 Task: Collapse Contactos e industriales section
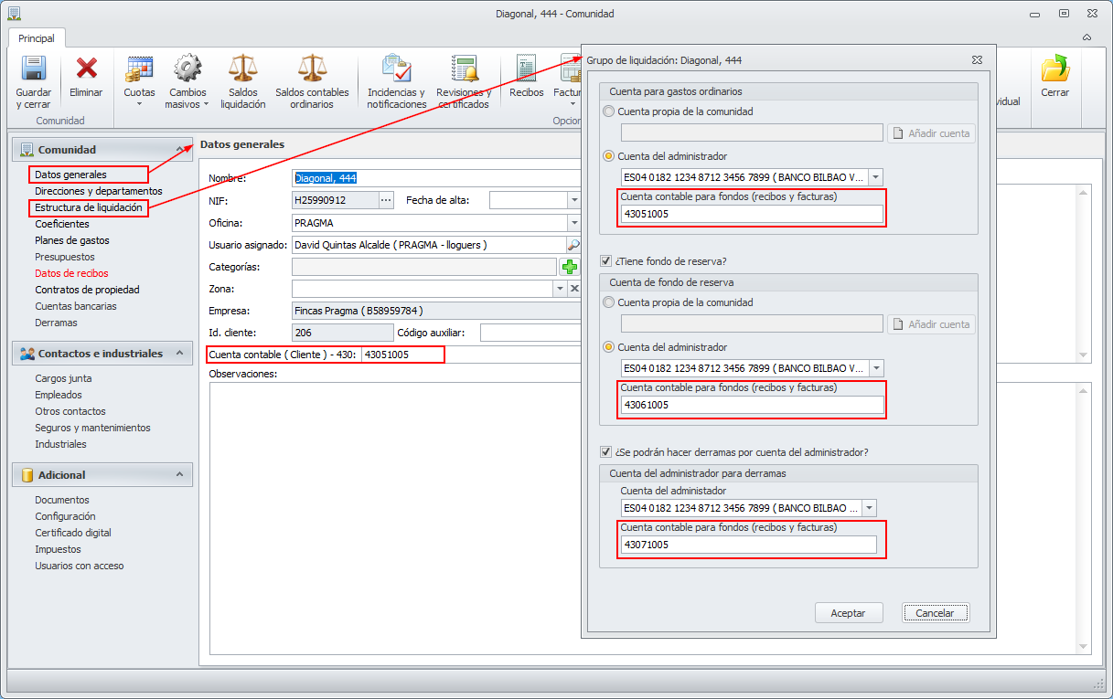tap(179, 353)
